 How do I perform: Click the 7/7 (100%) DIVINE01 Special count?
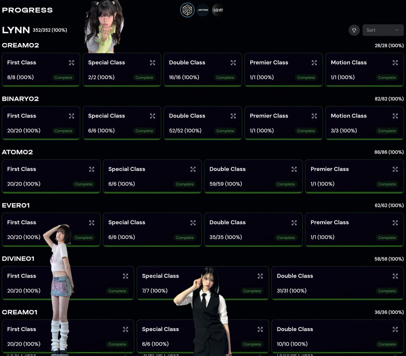pos(155,291)
